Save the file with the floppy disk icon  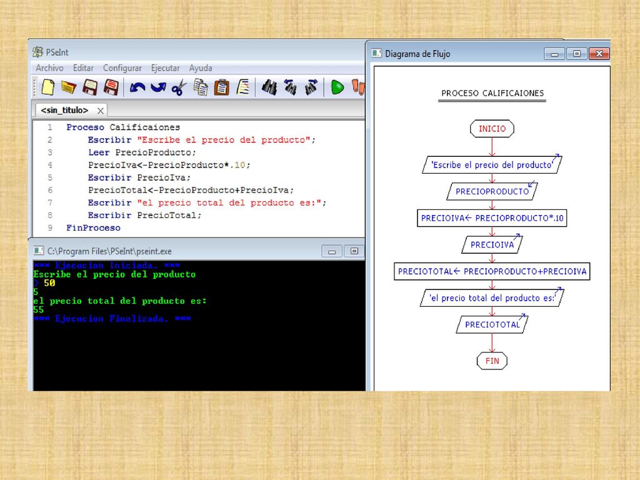tap(90, 87)
